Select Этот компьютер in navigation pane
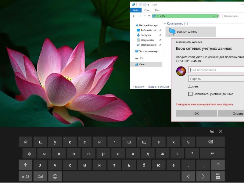The image size is (244, 183). click(146, 51)
